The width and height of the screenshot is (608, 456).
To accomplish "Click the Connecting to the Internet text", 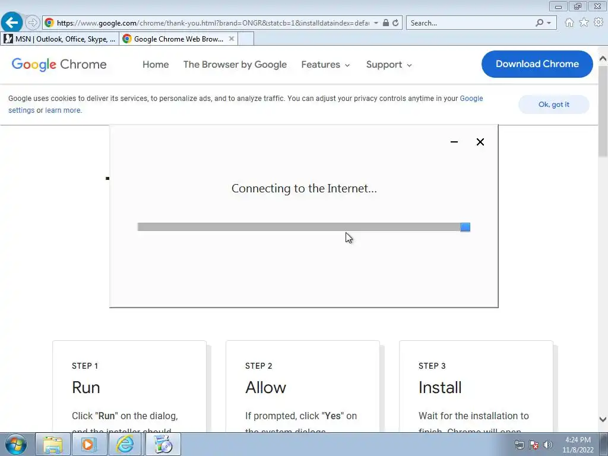I will (304, 188).
